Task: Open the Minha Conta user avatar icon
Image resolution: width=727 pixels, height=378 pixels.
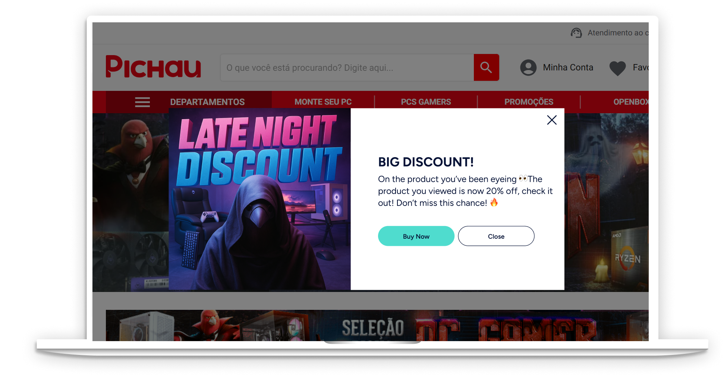Action: pos(528,67)
